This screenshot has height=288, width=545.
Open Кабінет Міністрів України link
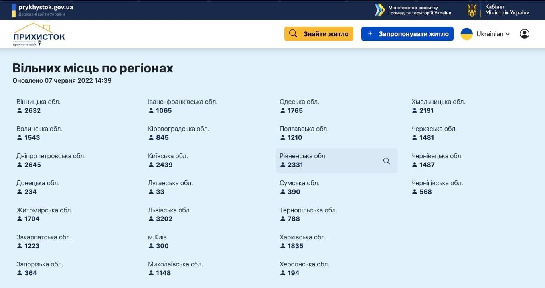pyautogui.click(x=507, y=10)
